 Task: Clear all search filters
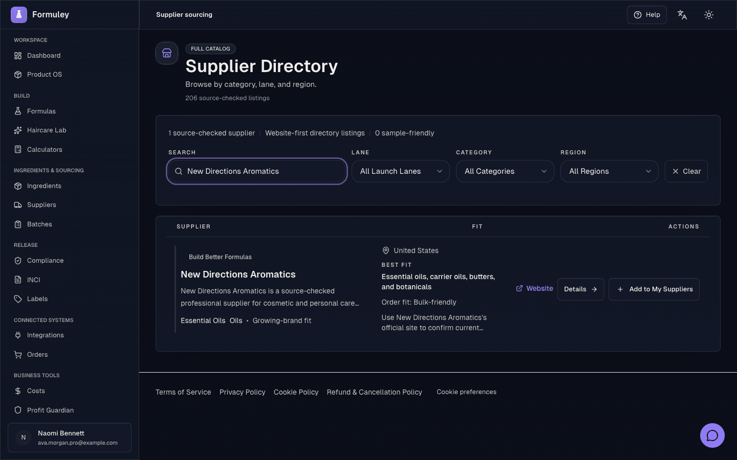click(x=686, y=171)
